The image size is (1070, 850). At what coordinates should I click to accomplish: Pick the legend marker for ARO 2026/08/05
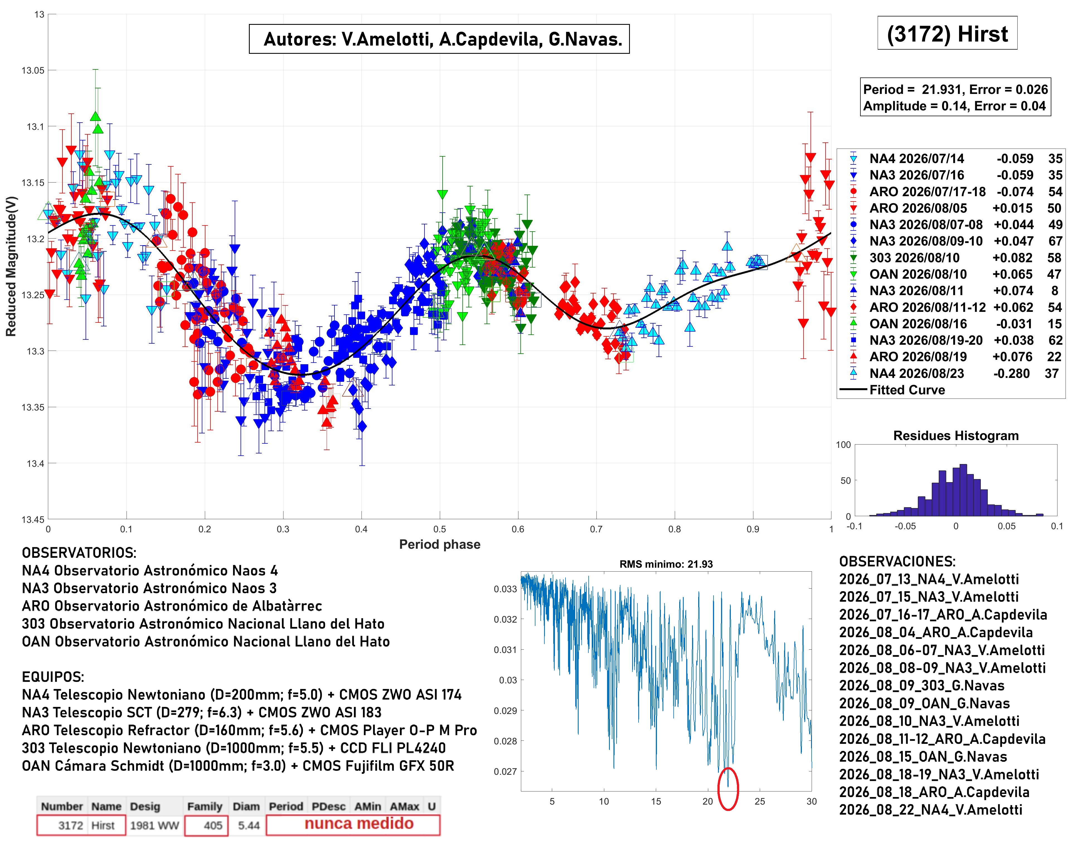tap(854, 208)
